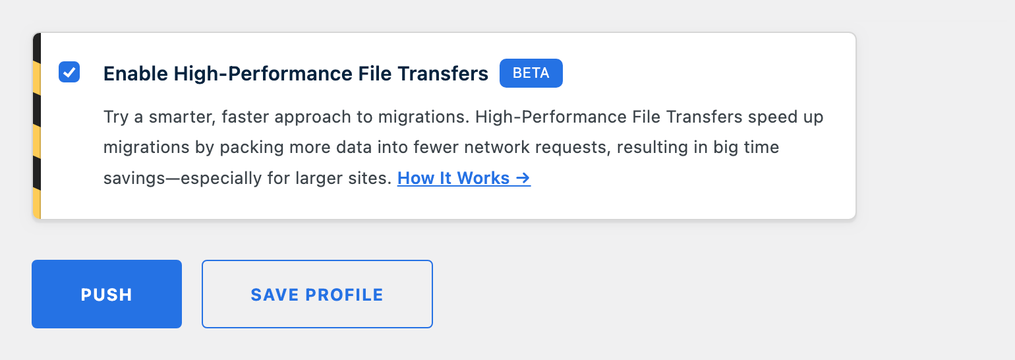
Task: Click the PUSH button
Action: point(107,294)
